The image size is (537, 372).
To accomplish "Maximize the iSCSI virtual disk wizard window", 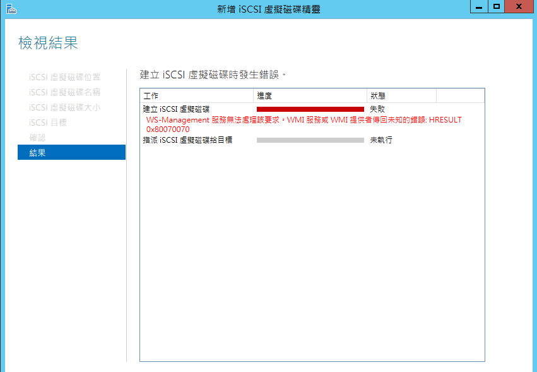I will pos(497,7).
